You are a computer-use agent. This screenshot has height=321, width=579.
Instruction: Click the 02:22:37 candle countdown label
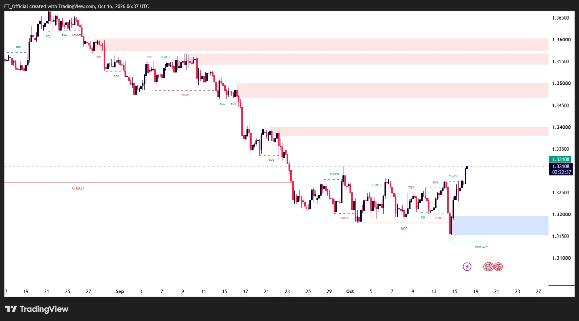(x=562, y=172)
